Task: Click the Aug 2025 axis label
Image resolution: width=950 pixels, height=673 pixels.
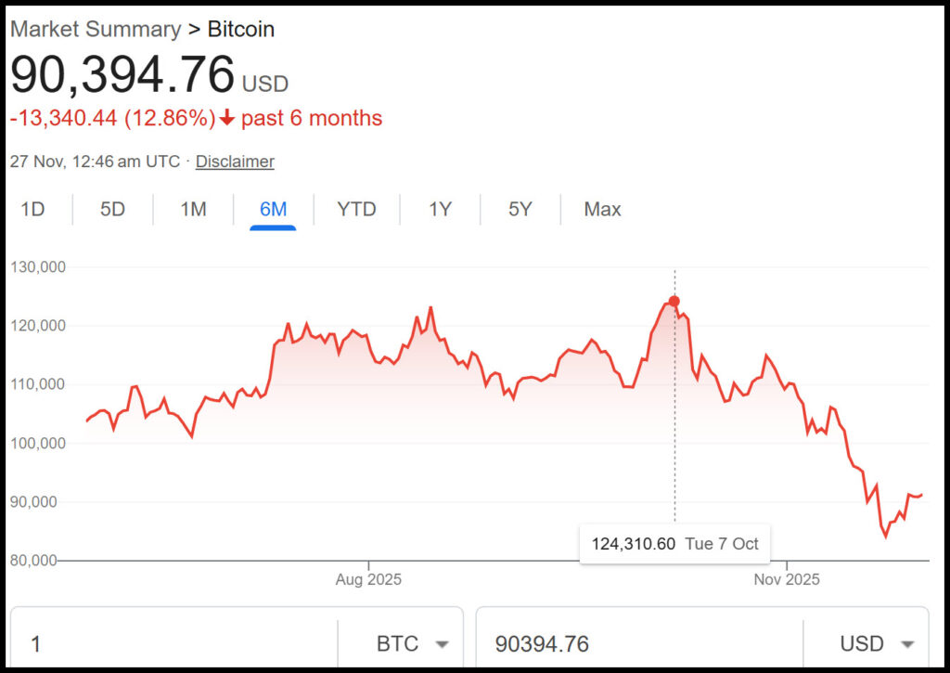Action: click(x=368, y=580)
